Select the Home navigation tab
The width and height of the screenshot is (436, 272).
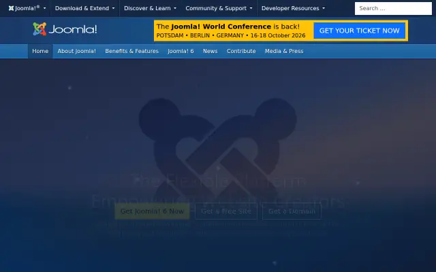[40, 51]
